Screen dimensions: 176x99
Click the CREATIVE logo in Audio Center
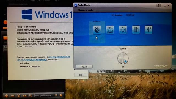161,67
